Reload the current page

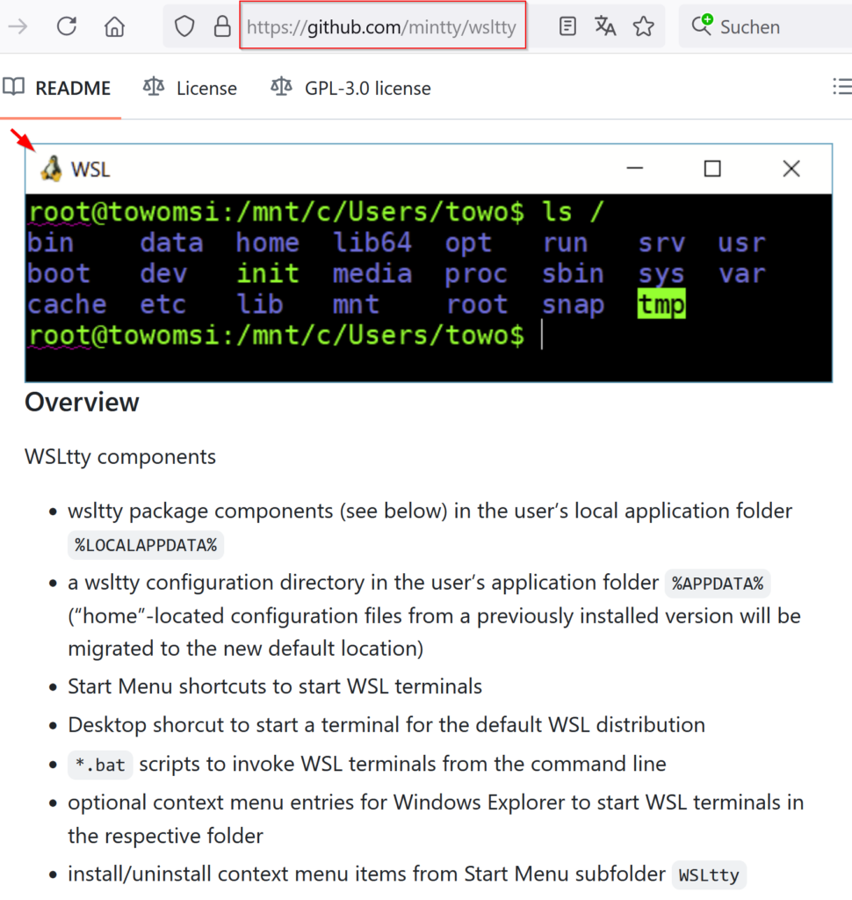point(67,25)
